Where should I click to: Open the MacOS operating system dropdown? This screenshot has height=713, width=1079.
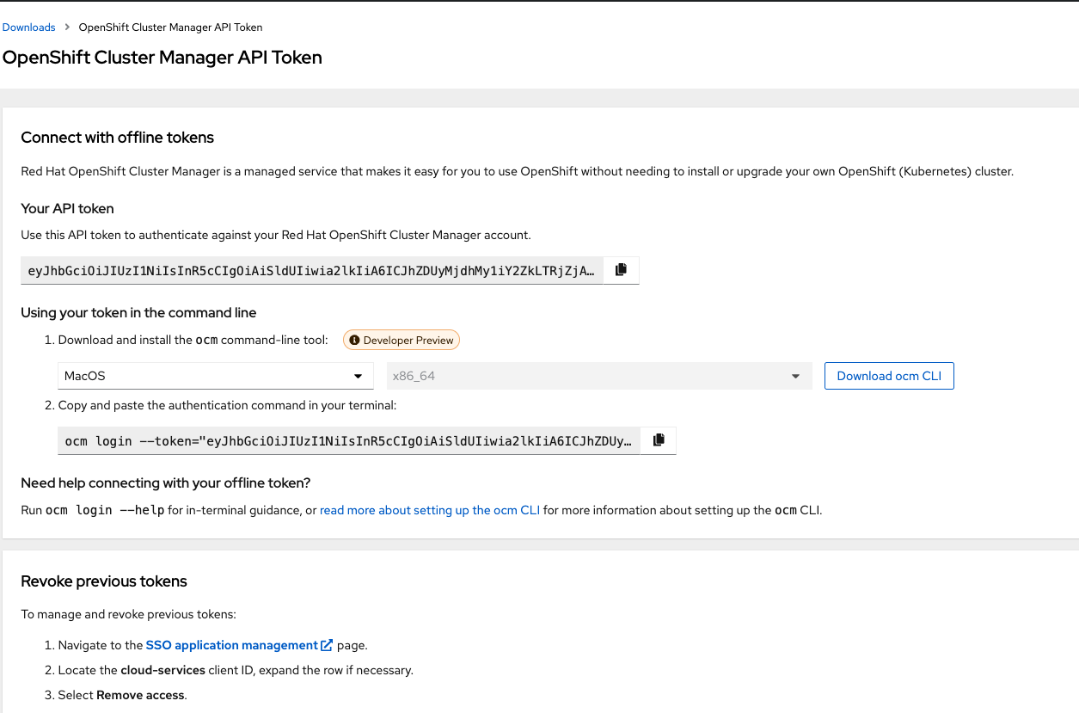(214, 376)
